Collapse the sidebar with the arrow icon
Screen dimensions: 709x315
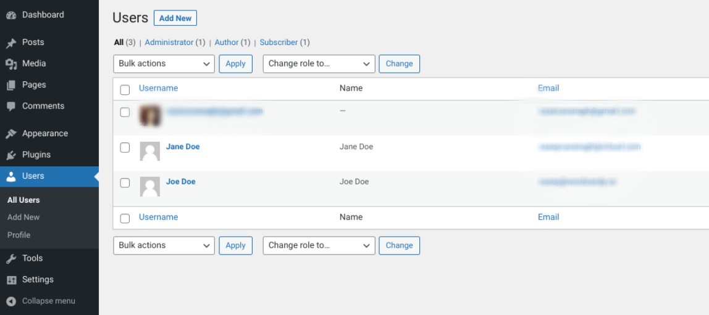pyautogui.click(x=11, y=301)
